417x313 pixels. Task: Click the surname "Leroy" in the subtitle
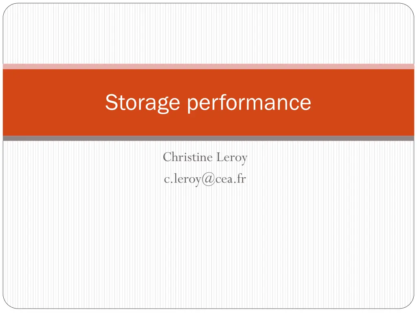[x=232, y=157]
